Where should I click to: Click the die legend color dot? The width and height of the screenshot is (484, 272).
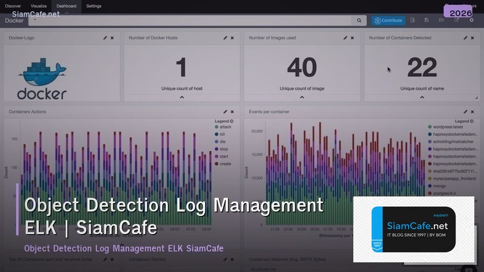point(217,141)
